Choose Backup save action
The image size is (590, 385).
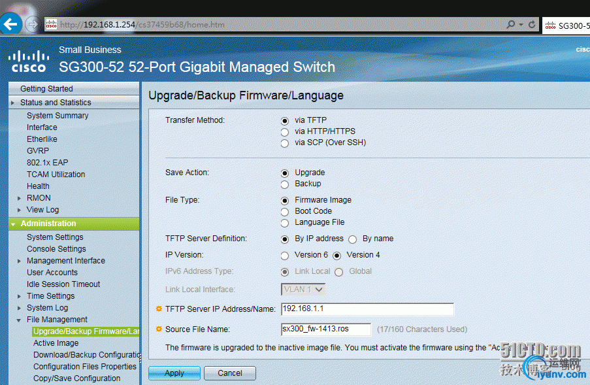[285, 184]
